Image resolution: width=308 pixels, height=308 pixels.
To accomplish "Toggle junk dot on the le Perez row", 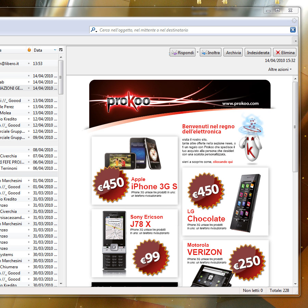I will point(29,107).
